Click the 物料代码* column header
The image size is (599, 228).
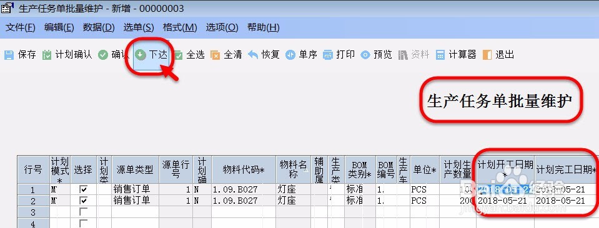pyautogui.click(x=244, y=169)
